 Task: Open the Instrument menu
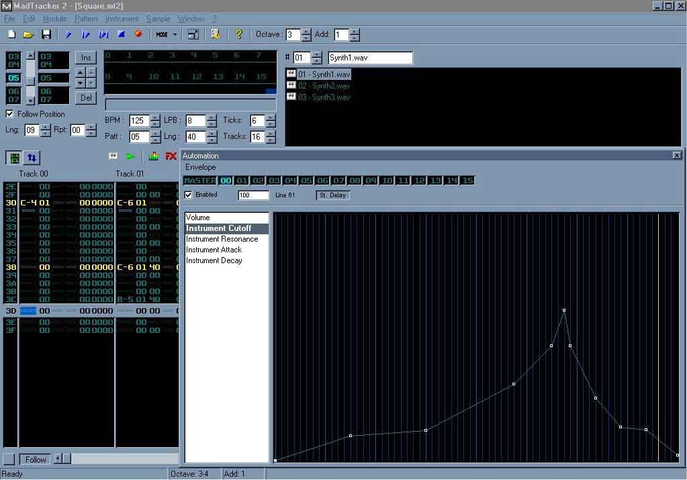click(x=122, y=19)
